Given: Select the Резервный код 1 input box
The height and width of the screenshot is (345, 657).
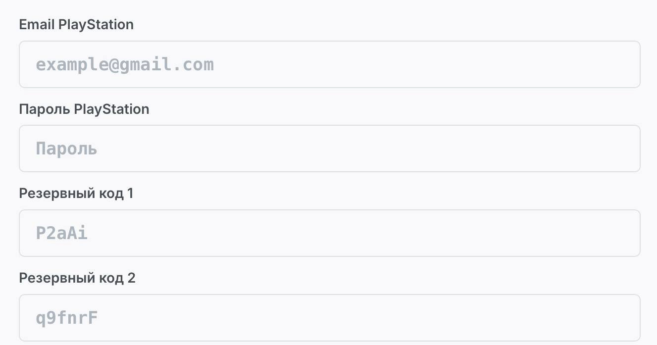Looking at the screenshot, I should click(x=330, y=233).
